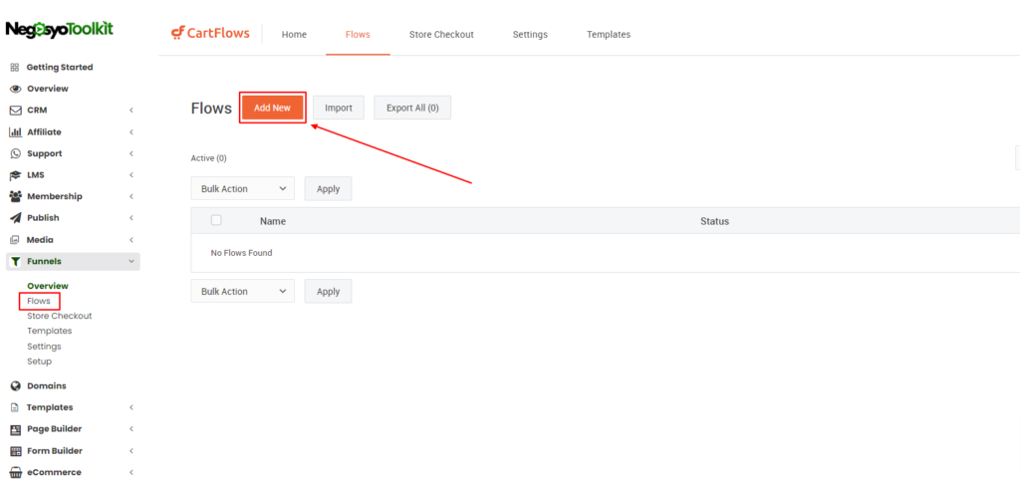
Task: Expand the eCommerce menu chevron
Action: (131, 473)
